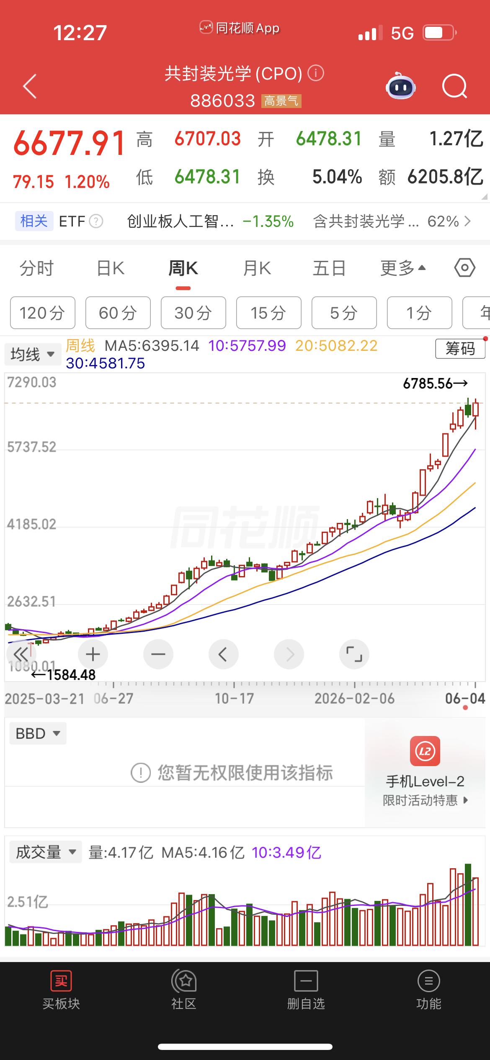Tap 同花顺 App return label at top
Image resolution: width=490 pixels, height=1060 pixels.
point(240,28)
